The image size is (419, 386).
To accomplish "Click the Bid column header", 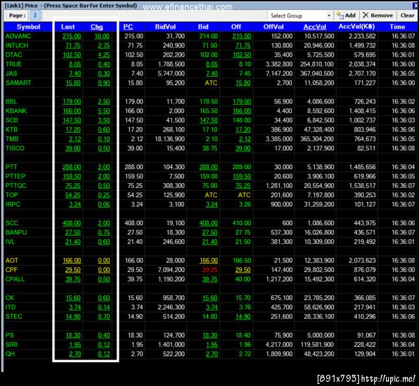I will [203, 27].
